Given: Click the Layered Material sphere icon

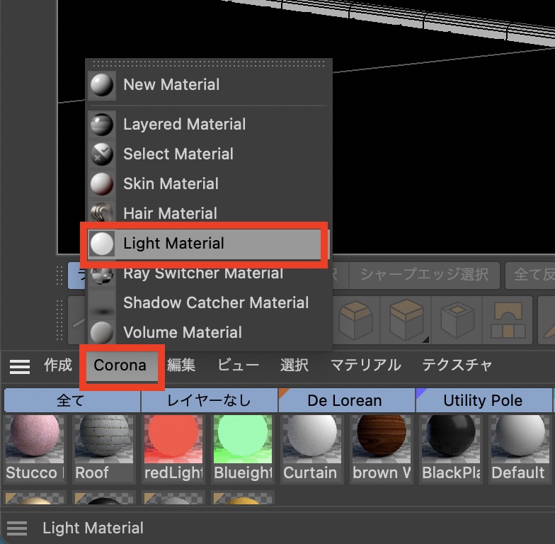Looking at the screenshot, I should [x=102, y=125].
